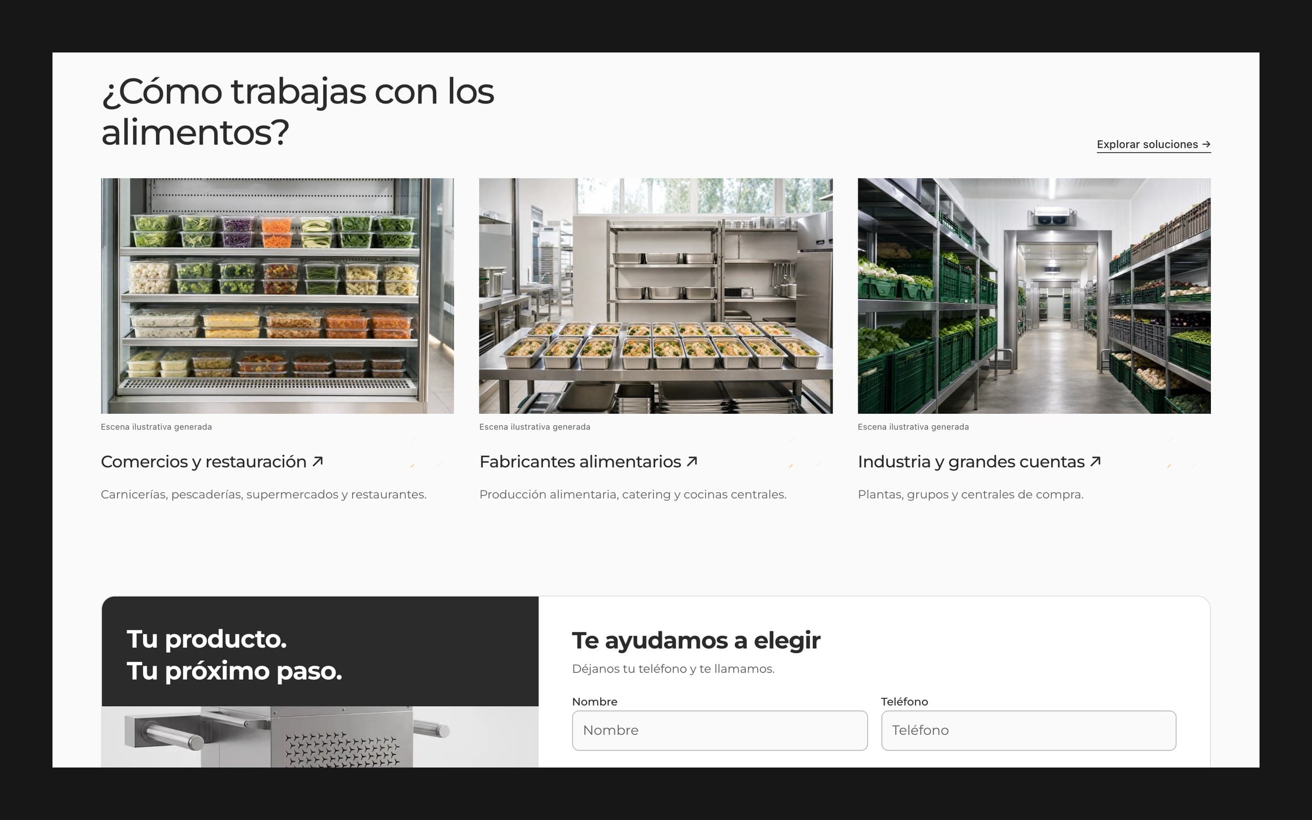
Task: Click the text 'Carnicerías, pescaderías, supermercados y restaurantes.'
Action: click(263, 494)
